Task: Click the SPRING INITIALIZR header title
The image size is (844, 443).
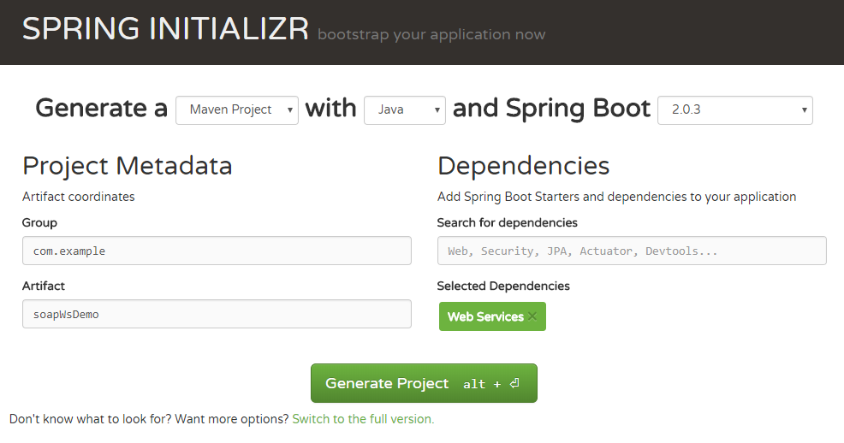Action: (x=166, y=28)
